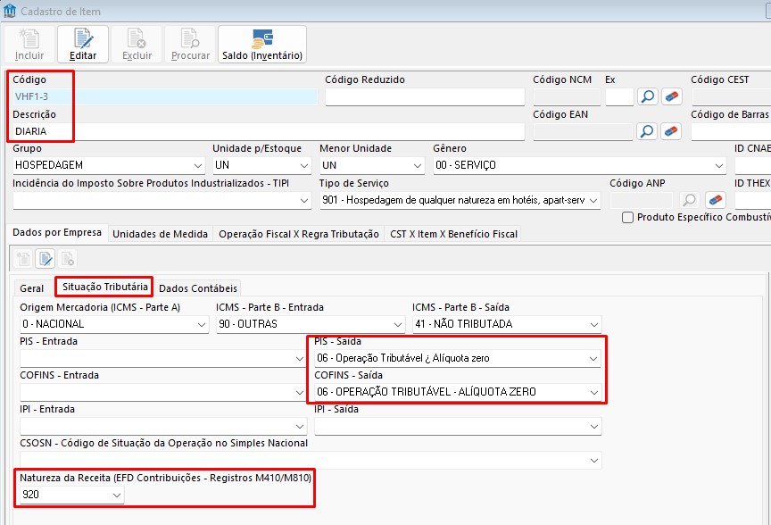771x525 pixels.
Task: Click the Código EAN input field
Action: point(583,131)
